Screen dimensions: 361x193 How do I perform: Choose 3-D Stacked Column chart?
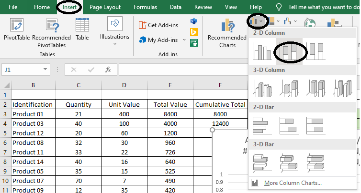click(289, 88)
